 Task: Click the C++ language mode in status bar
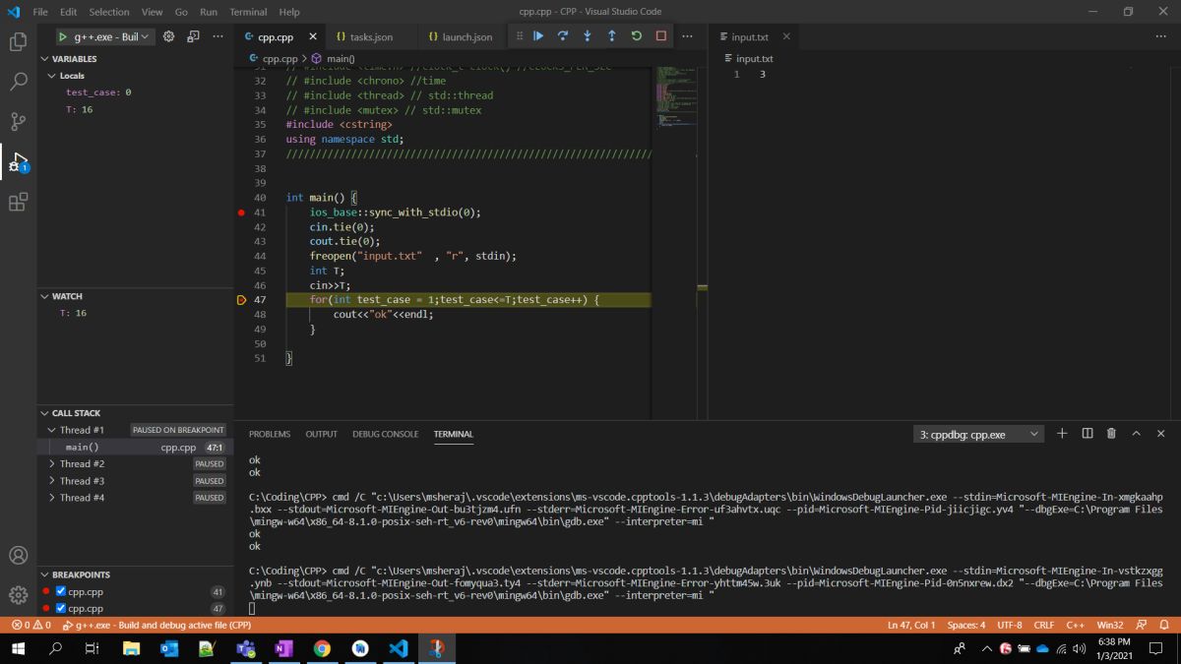(1075, 625)
